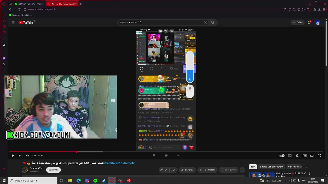Play the YouTube video

(13, 155)
